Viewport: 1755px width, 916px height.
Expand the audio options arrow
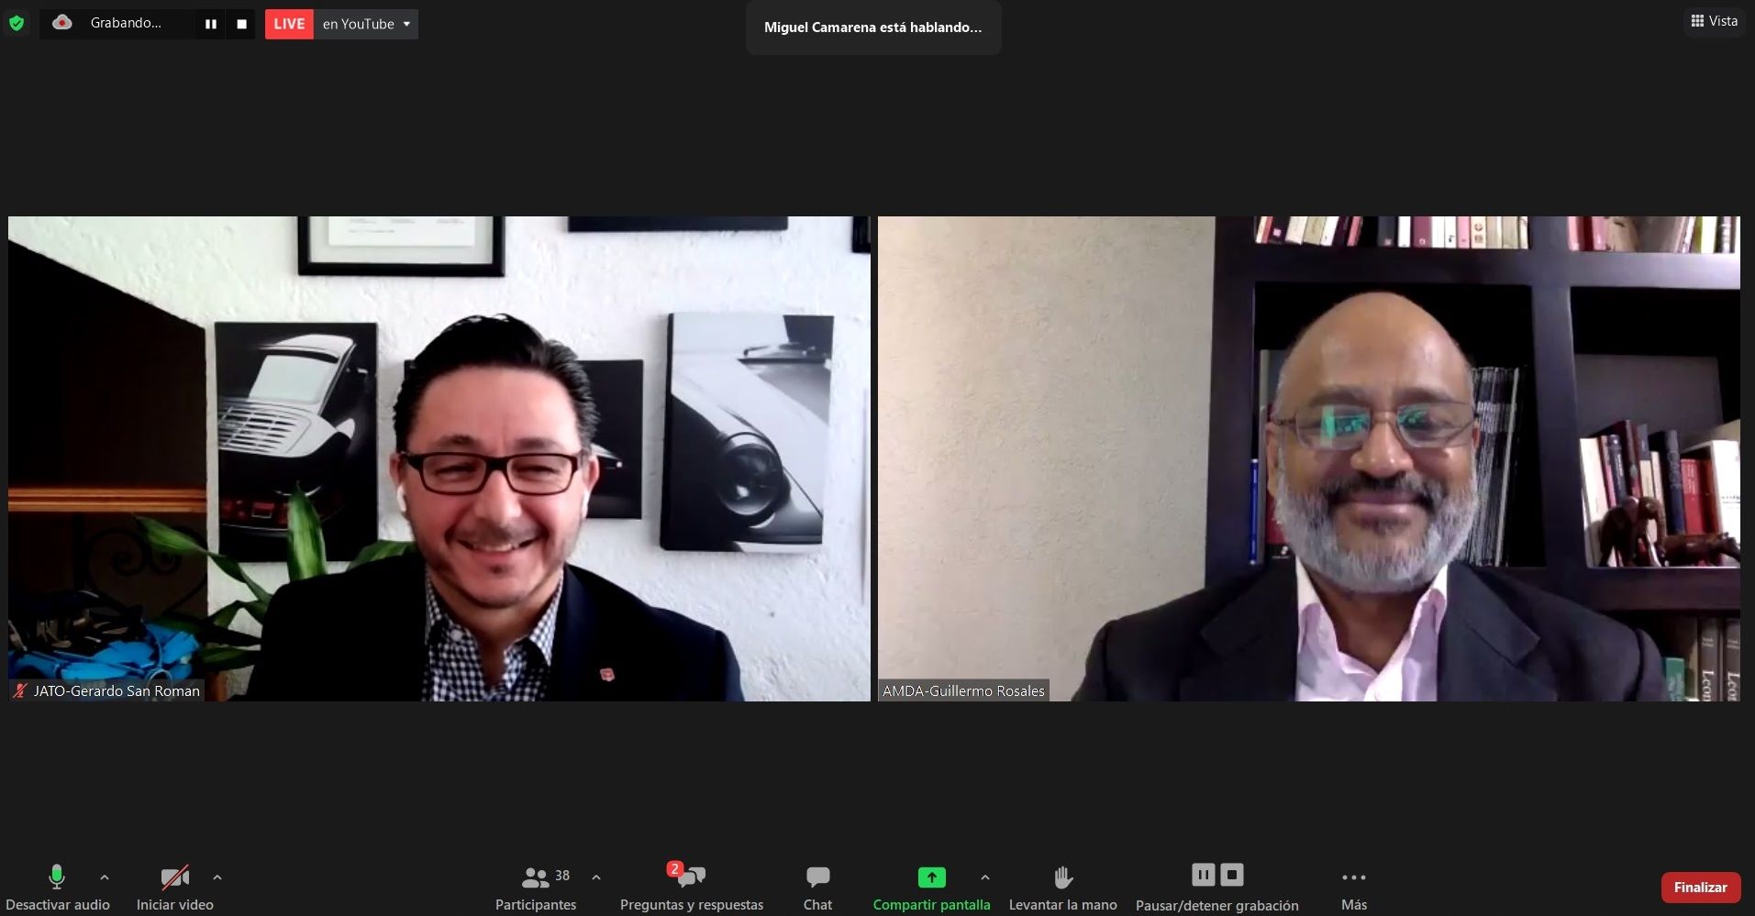tap(105, 877)
